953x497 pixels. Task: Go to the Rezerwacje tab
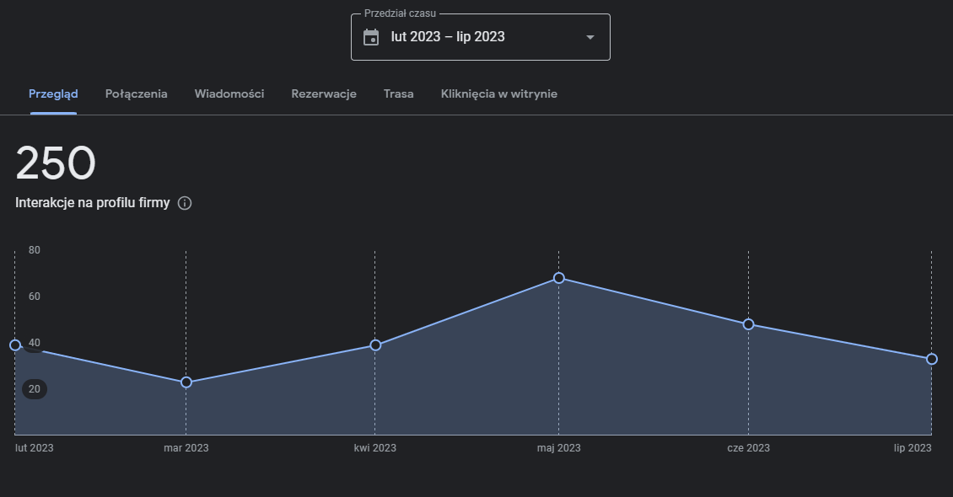tap(324, 94)
